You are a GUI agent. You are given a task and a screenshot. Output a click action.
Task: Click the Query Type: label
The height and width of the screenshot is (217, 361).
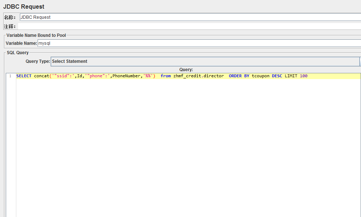(38, 61)
